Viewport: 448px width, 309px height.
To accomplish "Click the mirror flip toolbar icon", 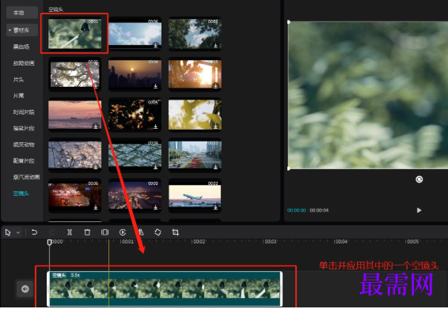I will tap(141, 232).
